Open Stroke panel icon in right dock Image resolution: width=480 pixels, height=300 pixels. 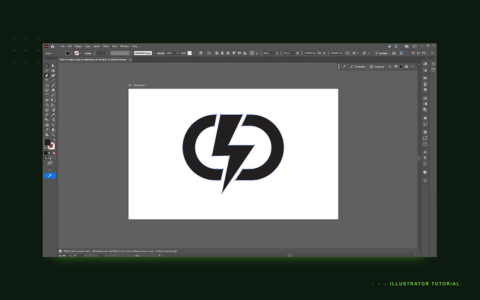pos(425,98)
